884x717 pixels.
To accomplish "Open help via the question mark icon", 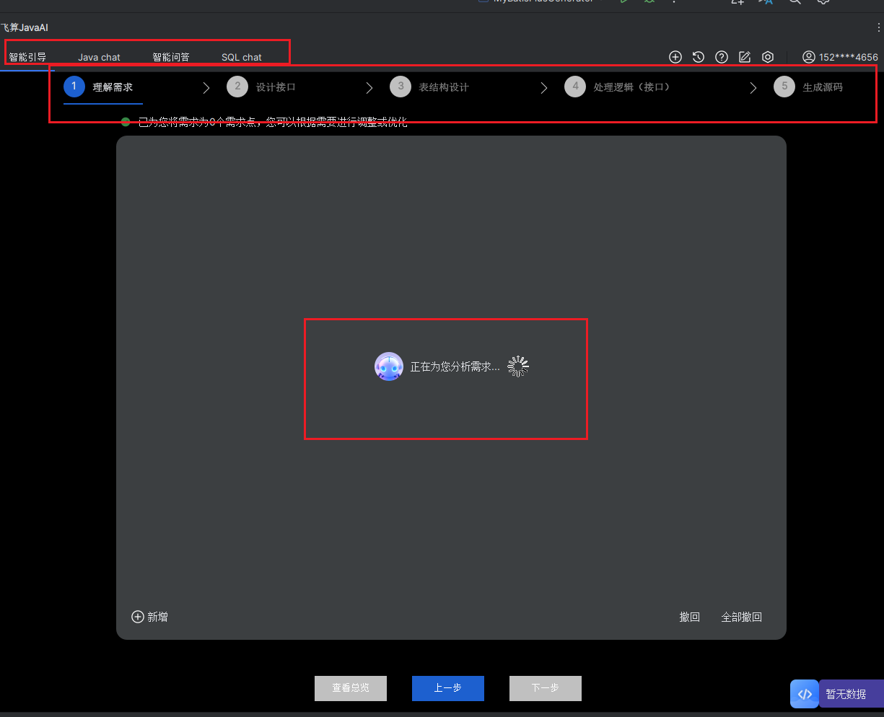I will click(722, 57).
